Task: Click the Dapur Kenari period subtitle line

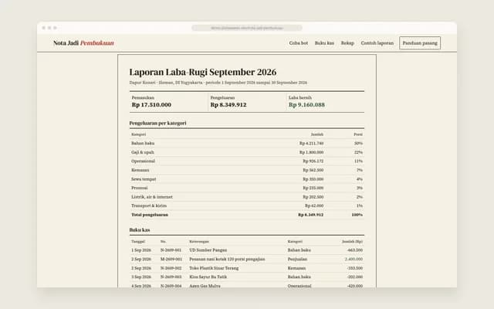Action: point(218,83)
